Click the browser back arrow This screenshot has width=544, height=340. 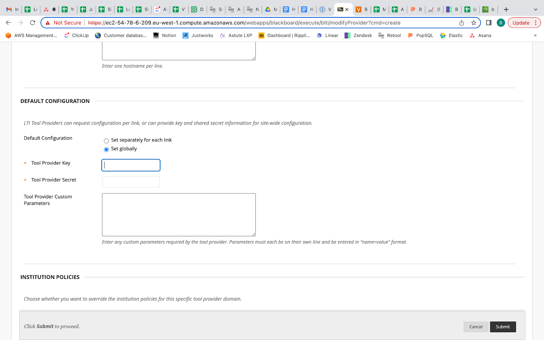(8, 23)
